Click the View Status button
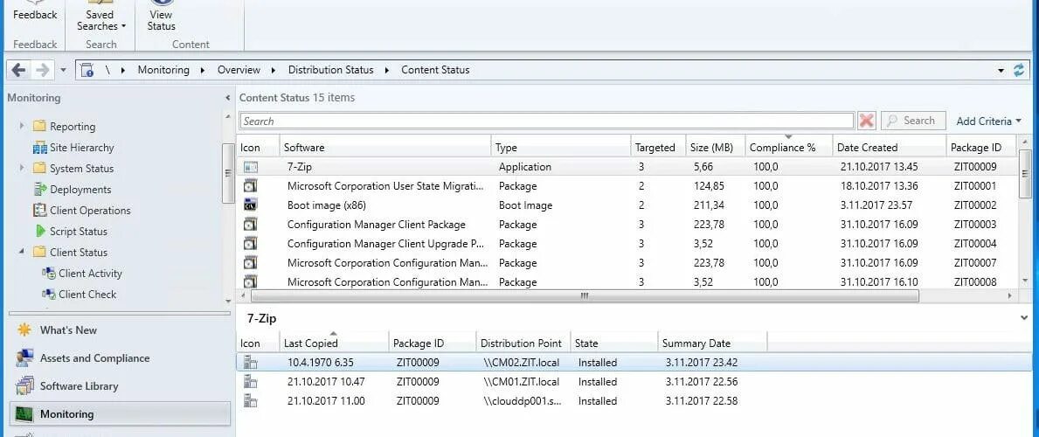 [x=161, y=20]
